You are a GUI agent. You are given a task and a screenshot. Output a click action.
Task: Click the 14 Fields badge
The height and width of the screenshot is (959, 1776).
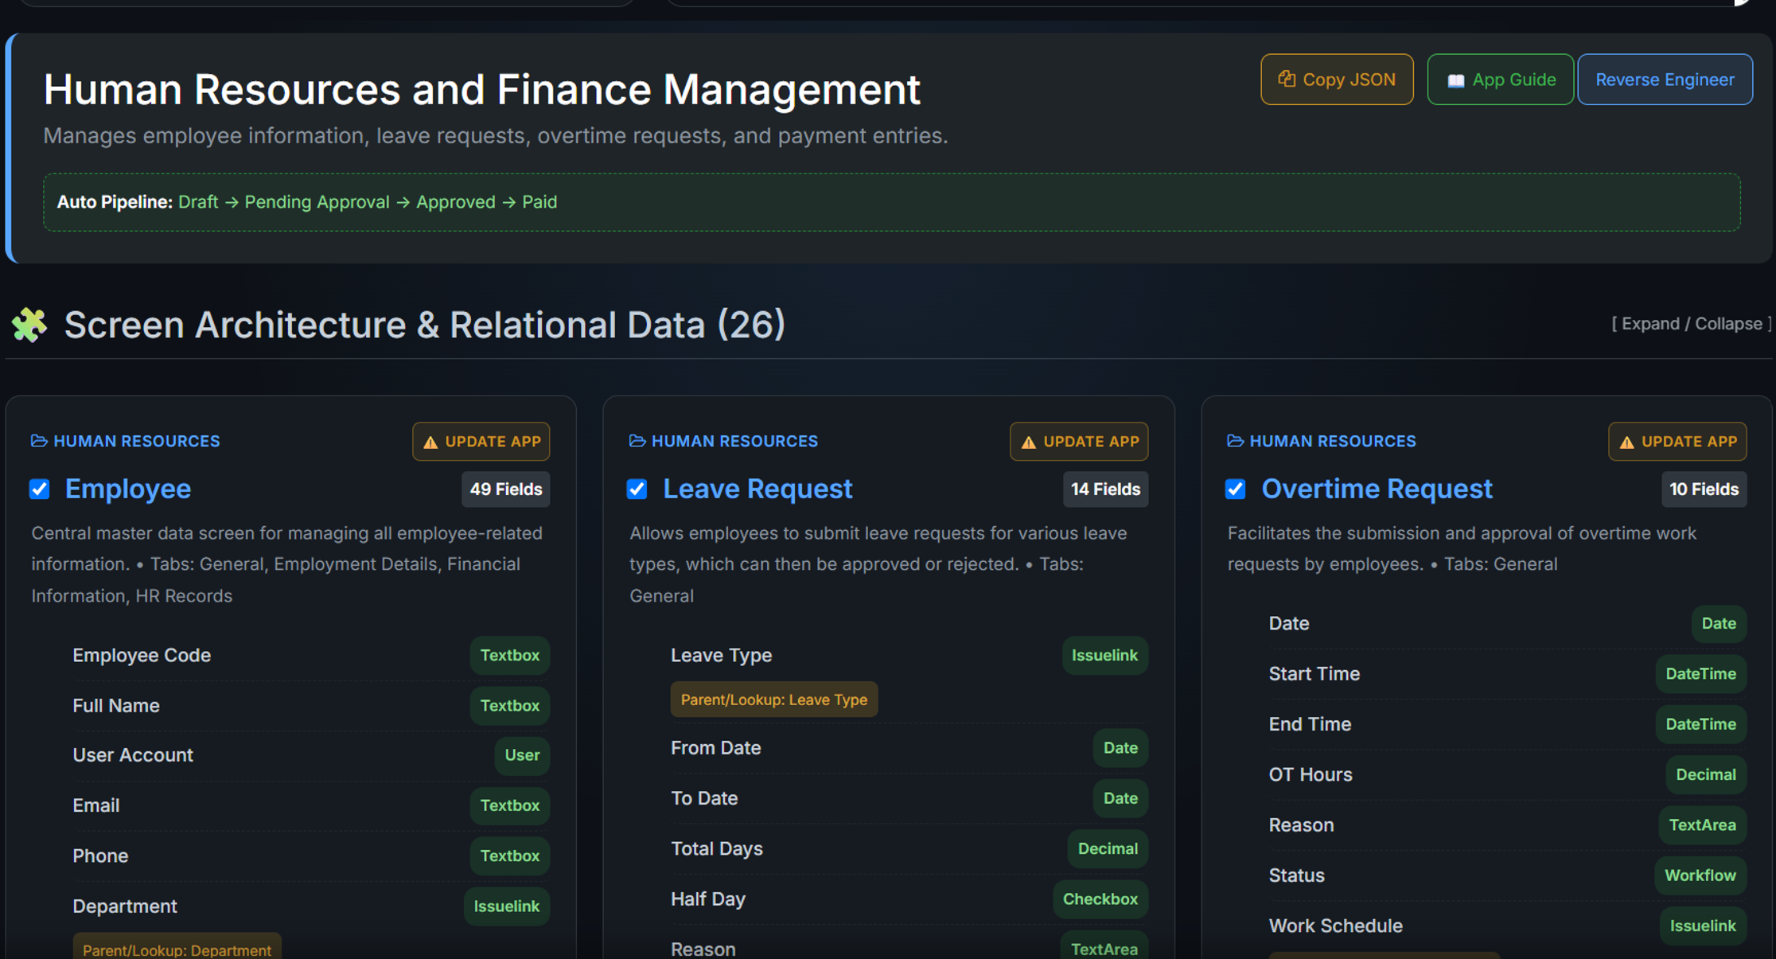pos(1105,489)
